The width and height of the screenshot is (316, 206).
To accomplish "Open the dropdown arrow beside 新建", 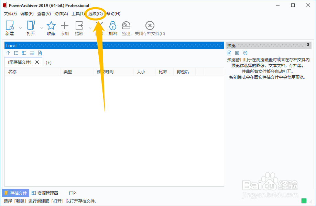I will point(20,28).
